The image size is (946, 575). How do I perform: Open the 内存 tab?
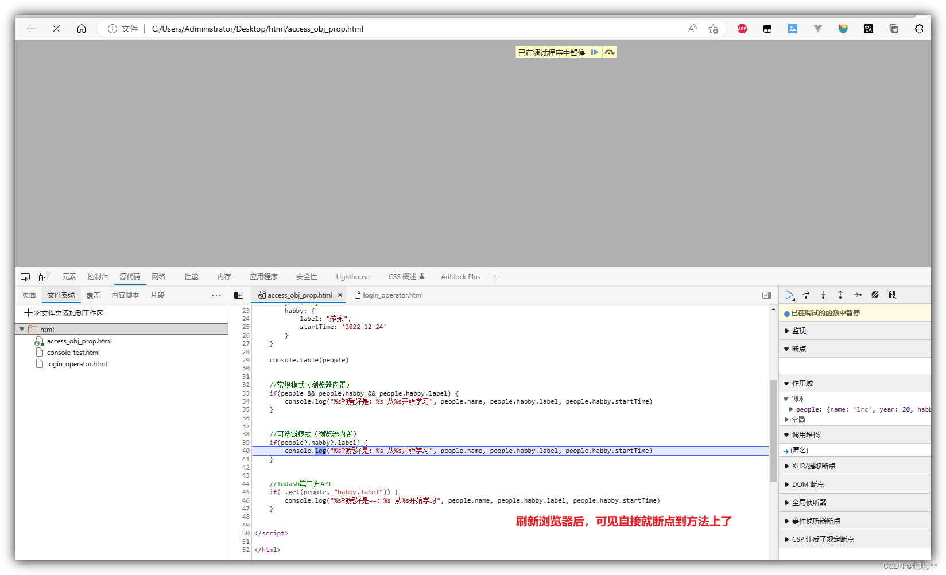[224, 277]
